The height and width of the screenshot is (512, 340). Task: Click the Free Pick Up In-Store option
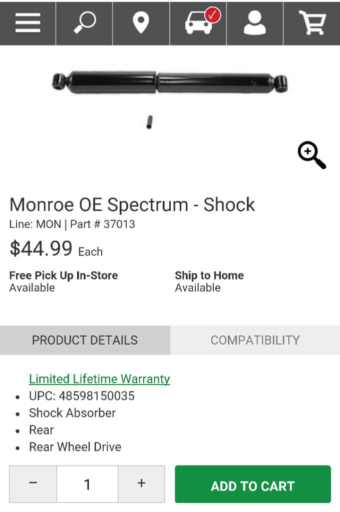64,281
